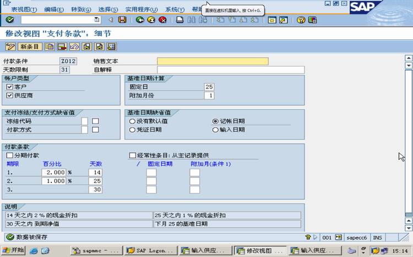The width and height of the screenshot is (413, 257).
Task: Open a new session with the Create Session icon
Action: coord(272,20)
